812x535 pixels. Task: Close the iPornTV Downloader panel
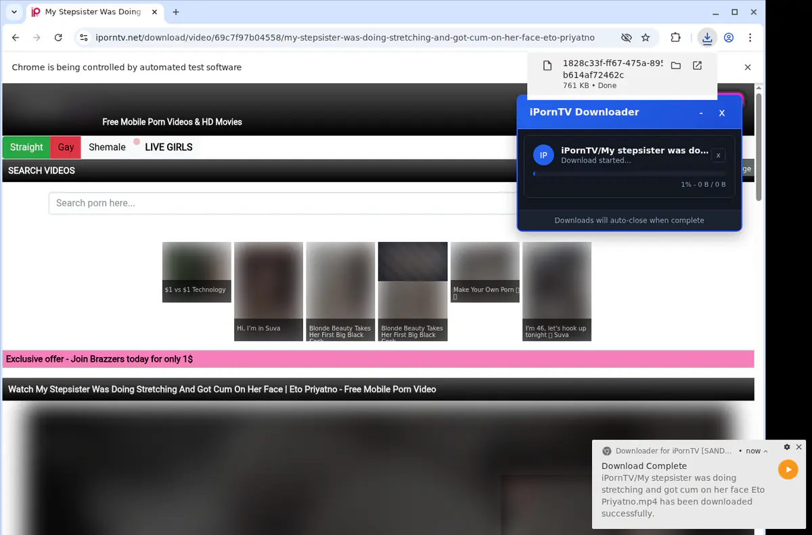point(722,113)
